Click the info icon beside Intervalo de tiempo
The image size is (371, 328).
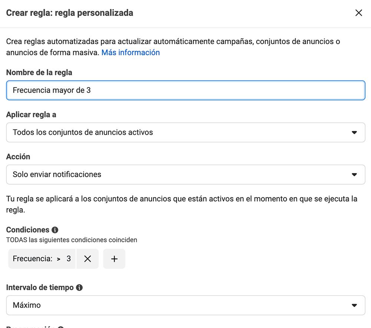[x=79, y=287]
